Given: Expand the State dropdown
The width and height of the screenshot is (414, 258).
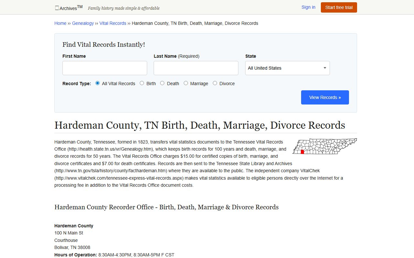Looking at the screenshot, I should click(288, 68).
